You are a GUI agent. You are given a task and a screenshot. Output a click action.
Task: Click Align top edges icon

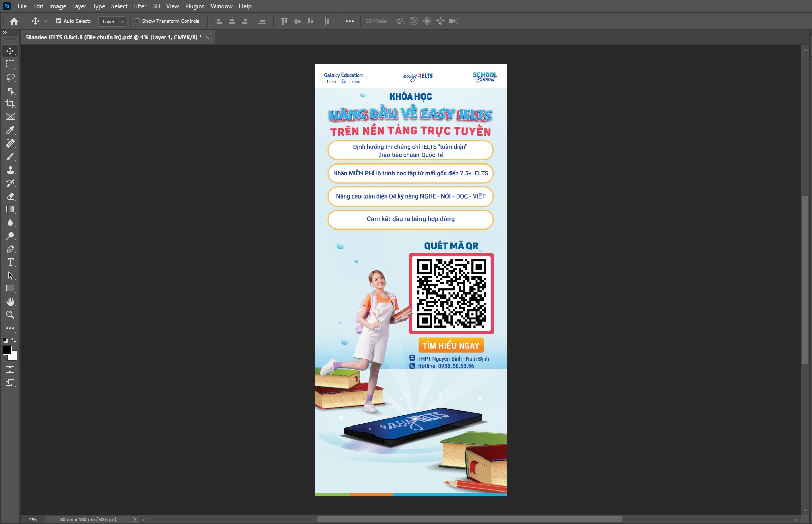pyautogui.click(x=284, y=21)
